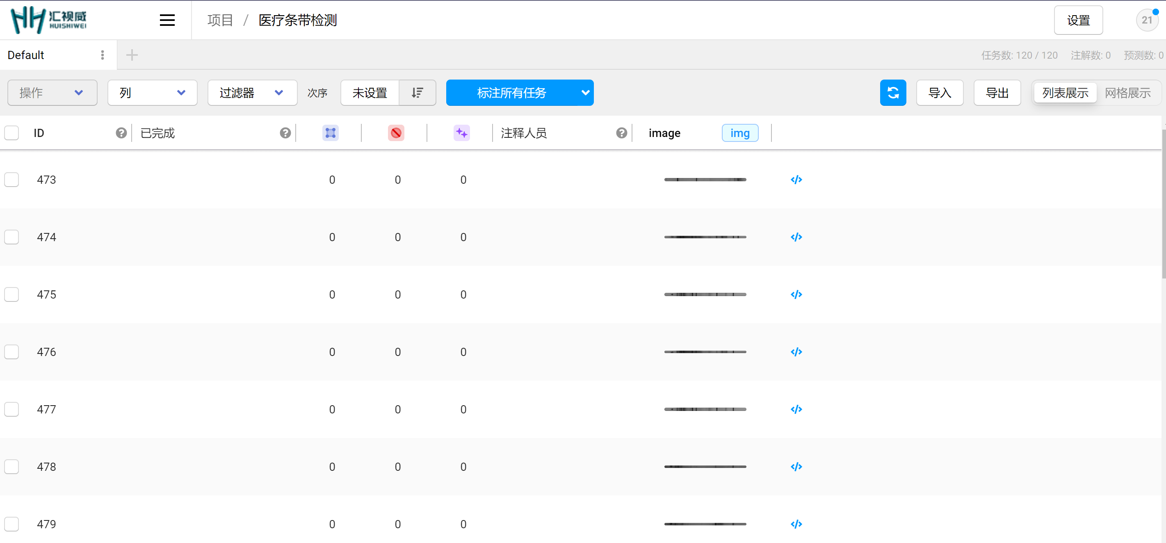
Task: Click the hamburger menu icon
Action: click(x=167, y=20)
